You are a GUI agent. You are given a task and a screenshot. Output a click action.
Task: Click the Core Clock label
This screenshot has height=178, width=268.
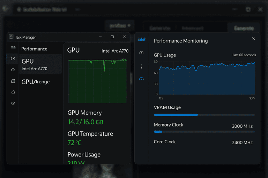point(165,142)
